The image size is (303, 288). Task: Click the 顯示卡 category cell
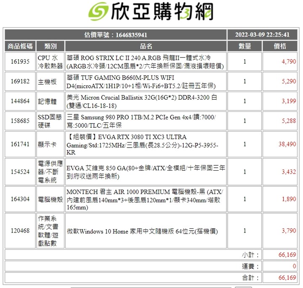(x=50, y=144)
